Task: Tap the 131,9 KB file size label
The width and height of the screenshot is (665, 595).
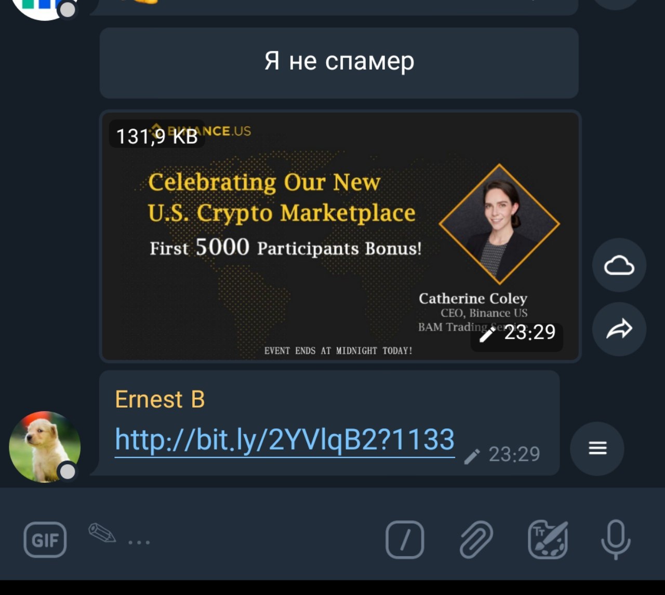Action: (157, 137)
